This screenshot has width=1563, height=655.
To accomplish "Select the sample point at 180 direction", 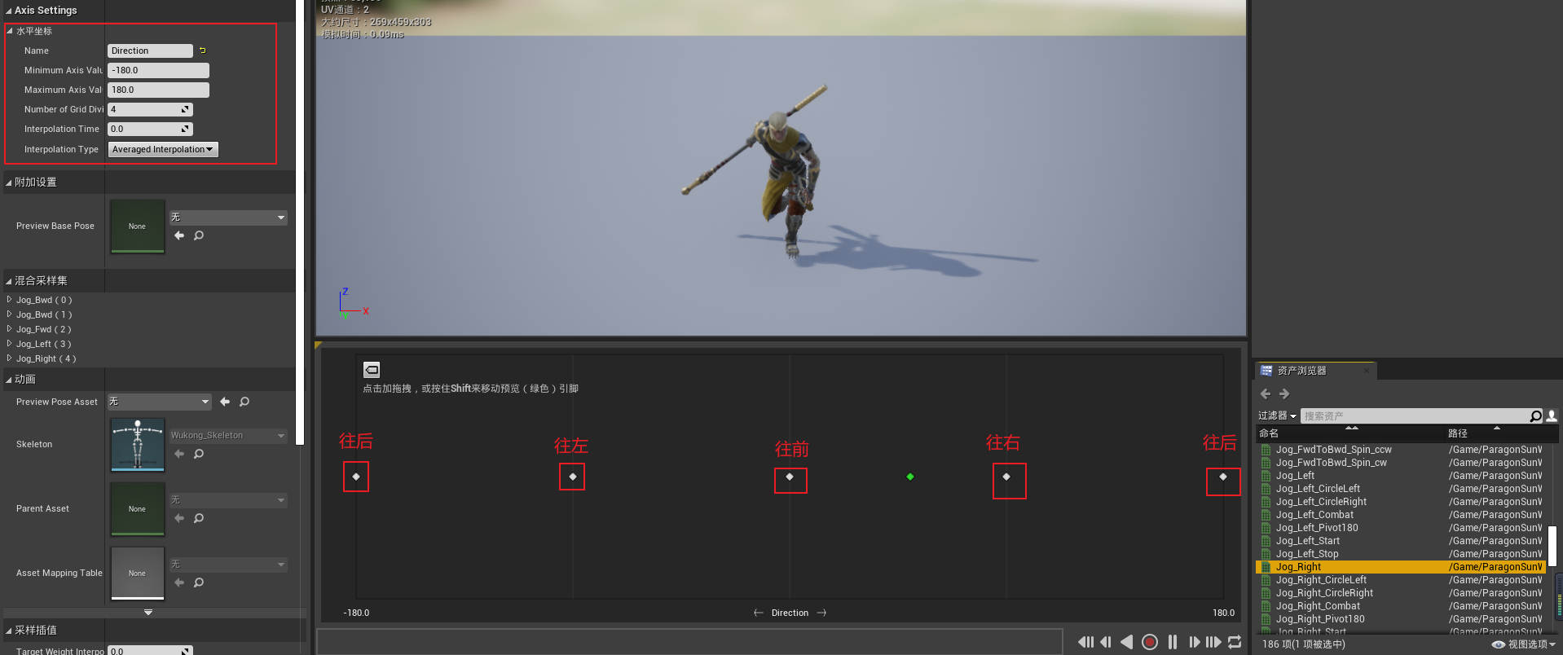I will [1223, 477].
